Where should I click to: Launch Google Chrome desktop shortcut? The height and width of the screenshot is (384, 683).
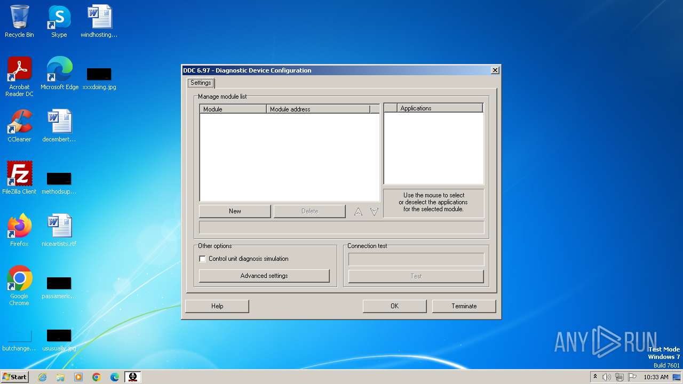coord(19,286)
